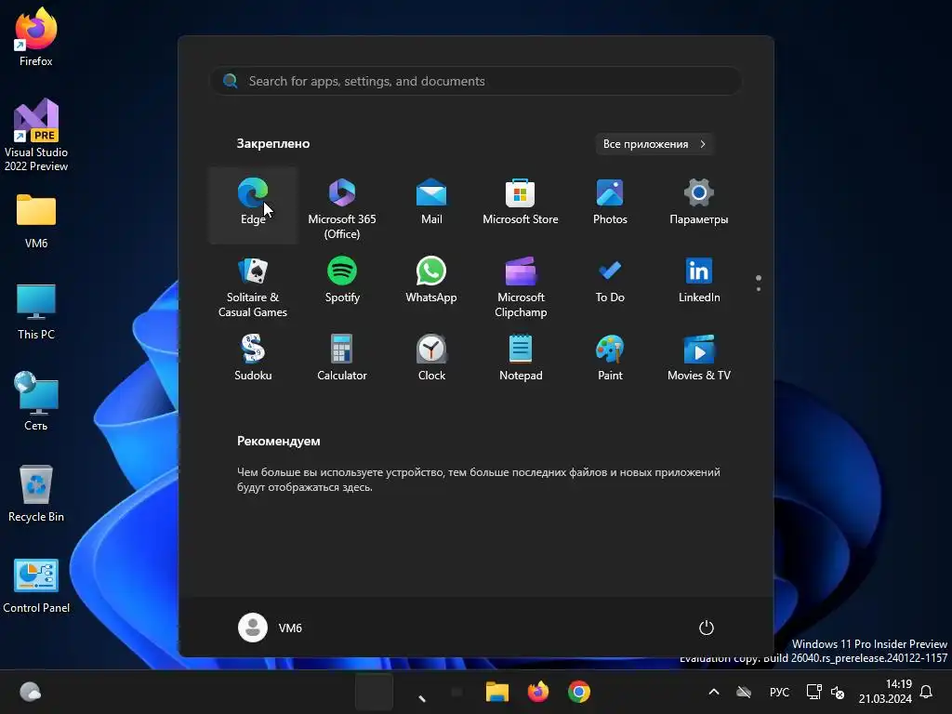This screenshot has width=952, height=714.
Task: Select the VM6 desktop folder
Action: pos(36,221)
